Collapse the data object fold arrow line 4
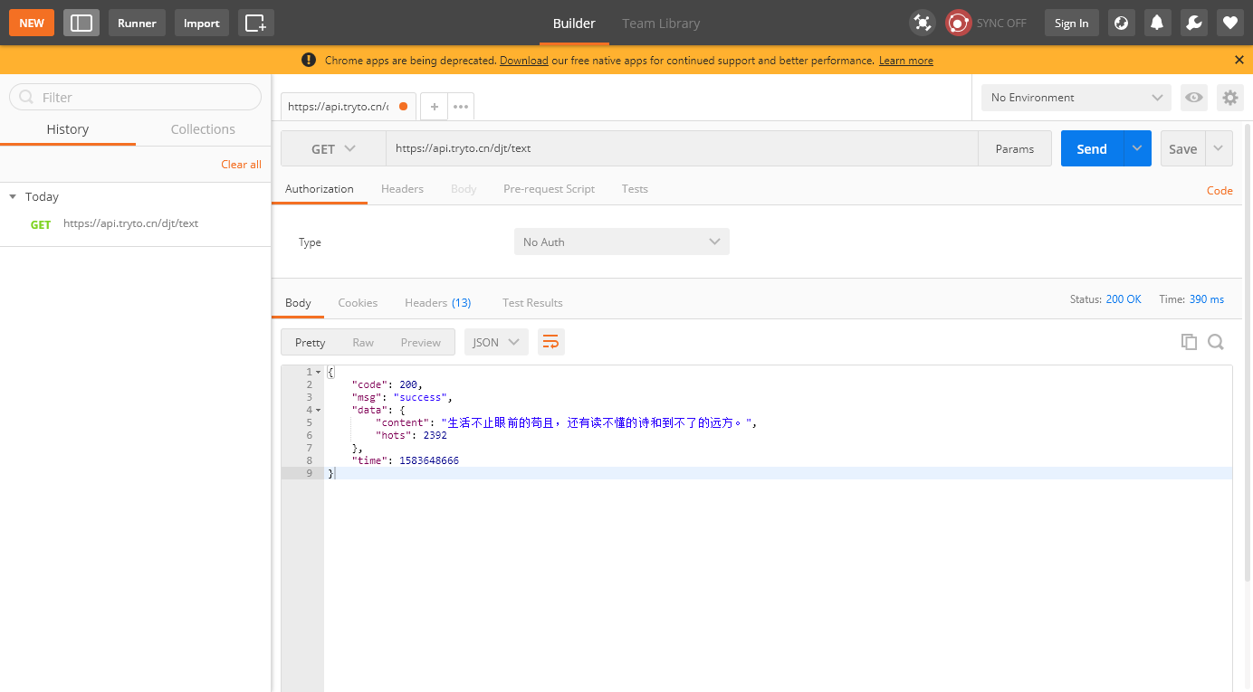Screen dimensions: 1253x692 [x=318, y=410]
